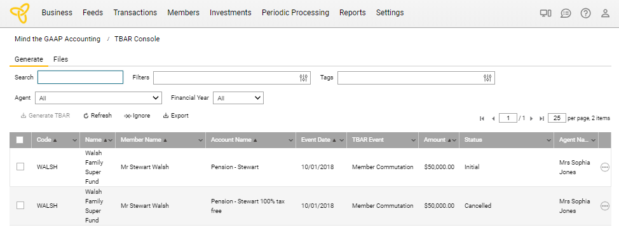The height and width of the screenshot is (232, 619).
Task: Tick checkbox for Pension - Stewart row
Action: pyautogui.click(x=20, y=167)
